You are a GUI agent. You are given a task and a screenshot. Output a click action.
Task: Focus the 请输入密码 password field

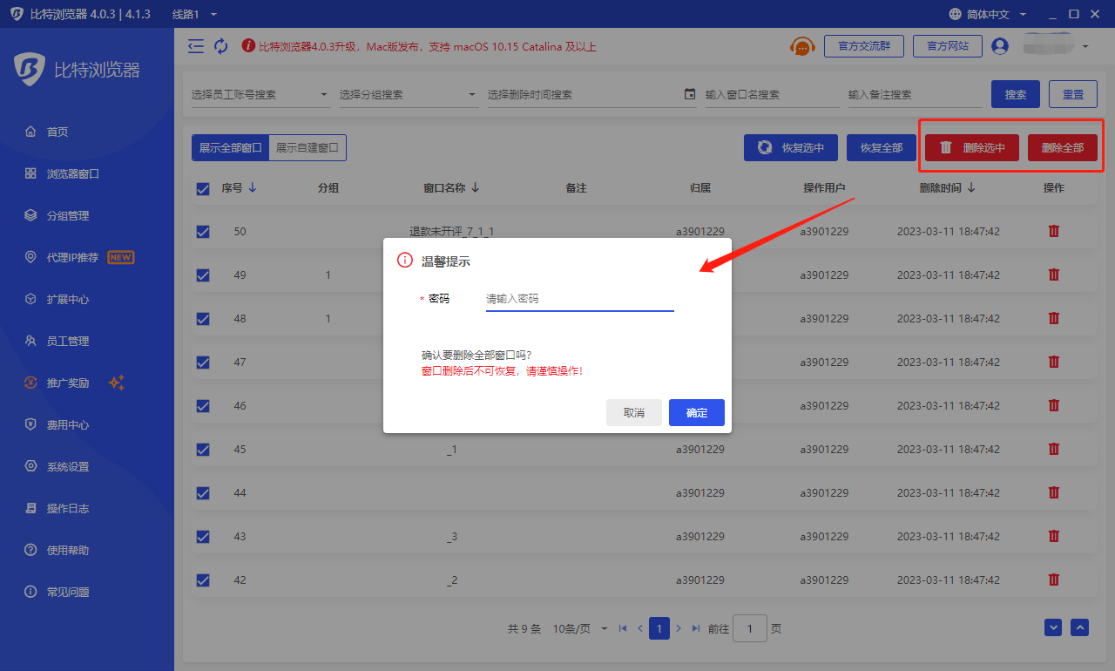[580, 299]
